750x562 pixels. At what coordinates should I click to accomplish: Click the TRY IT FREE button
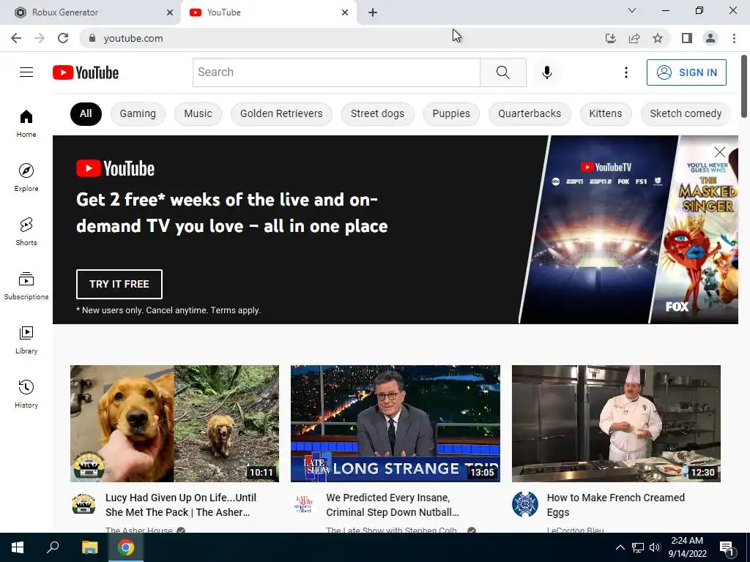click(119, 284)
